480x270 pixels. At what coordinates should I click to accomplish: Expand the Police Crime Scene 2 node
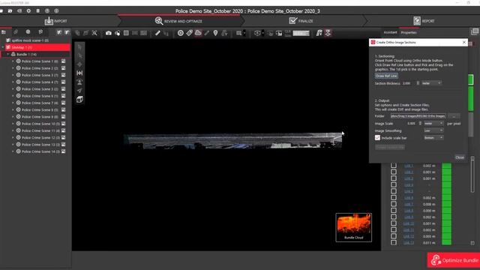coord(13,68)
